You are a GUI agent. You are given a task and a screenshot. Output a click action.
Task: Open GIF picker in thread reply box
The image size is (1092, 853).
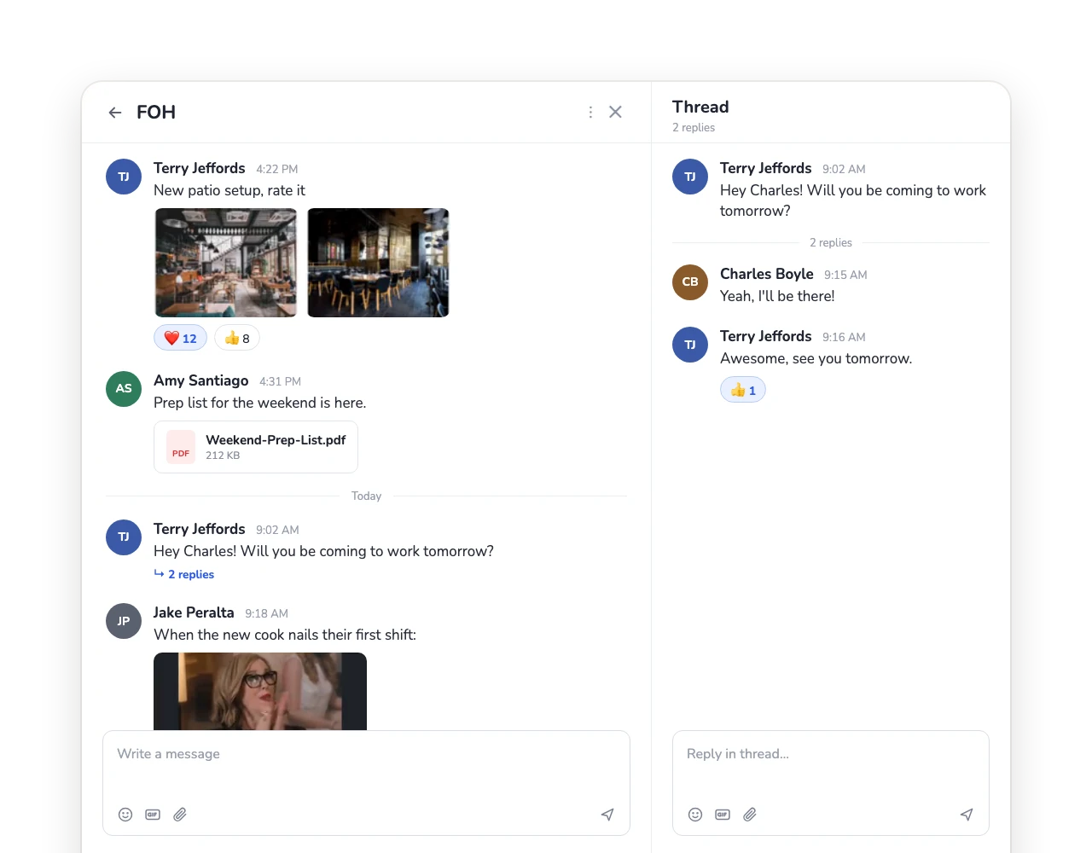click(x=723, y=815)
